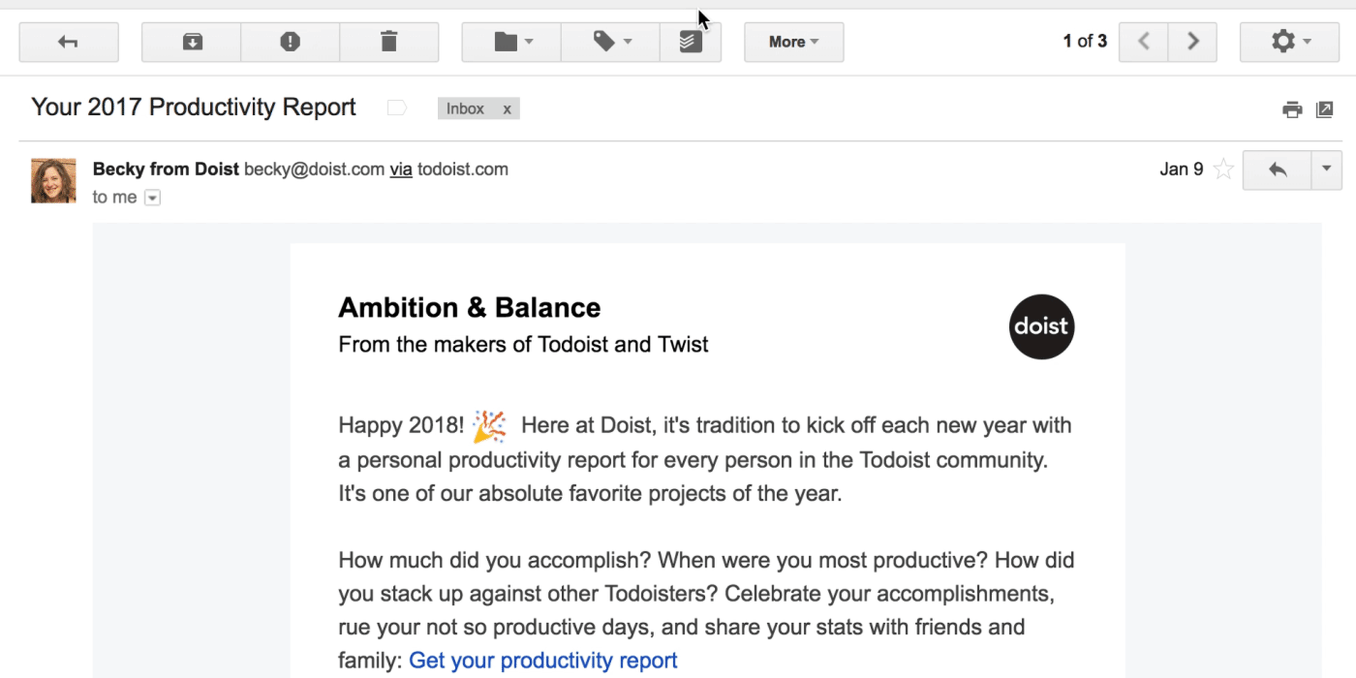Open the settings gear menu

[x=1290, y=42]
